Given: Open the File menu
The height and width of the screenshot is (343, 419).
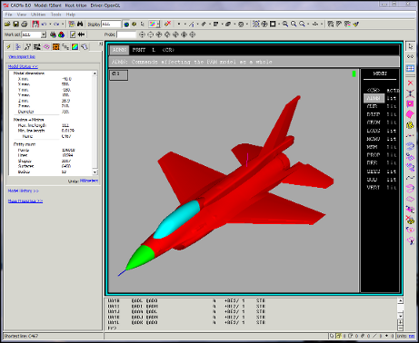Looking at the screenshot, I should coord(9,15).
